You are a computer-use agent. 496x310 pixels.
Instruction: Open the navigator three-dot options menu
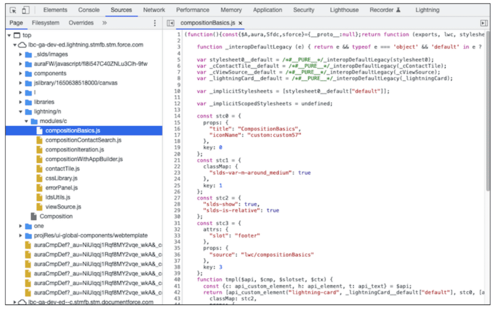[x=155, y=23]
